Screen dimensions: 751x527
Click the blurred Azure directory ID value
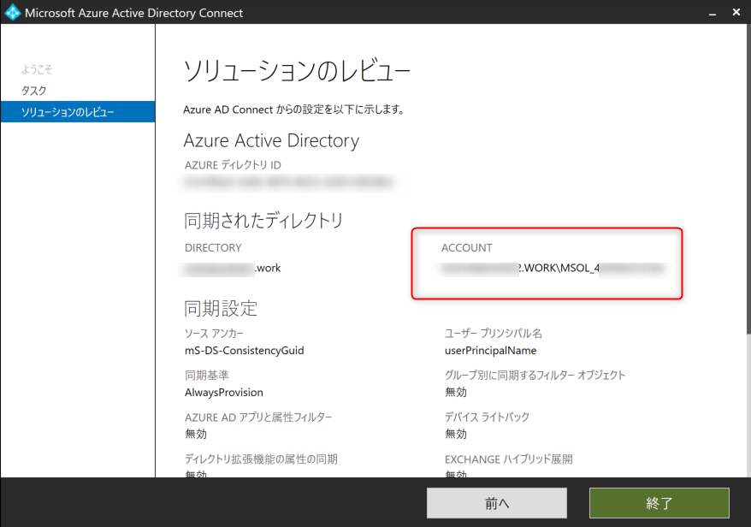tap(288, 182)
